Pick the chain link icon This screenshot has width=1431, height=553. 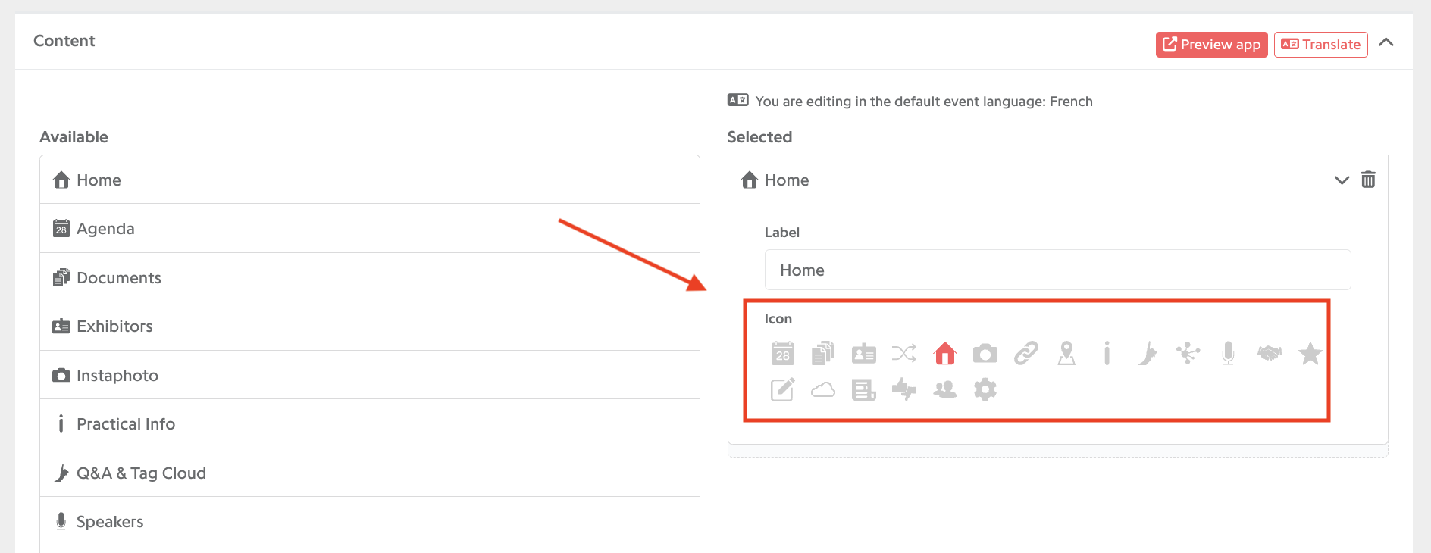(1025, 353)
